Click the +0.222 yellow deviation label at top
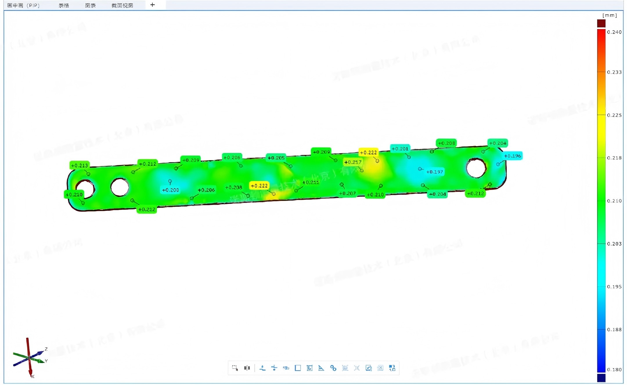Viewport: 627px width, 385px height. 368,152
